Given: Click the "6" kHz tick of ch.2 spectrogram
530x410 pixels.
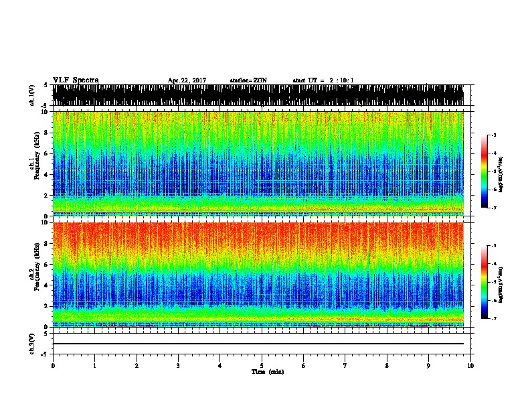Looking at the screenshot, I should tap(46, 265).
